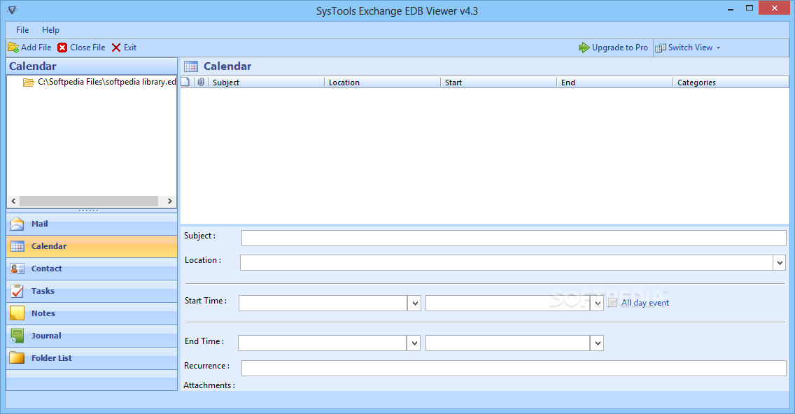795x414 pixels.
Task: Click the Switch View label
Action: coord(690,48)
